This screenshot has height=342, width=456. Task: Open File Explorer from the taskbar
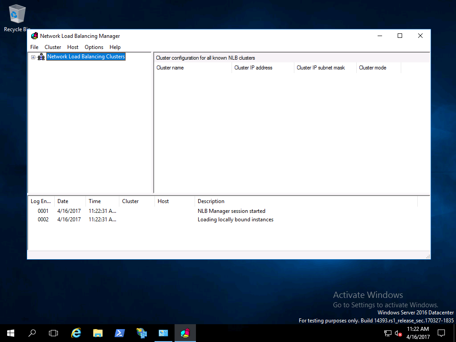tap(98, 333)
